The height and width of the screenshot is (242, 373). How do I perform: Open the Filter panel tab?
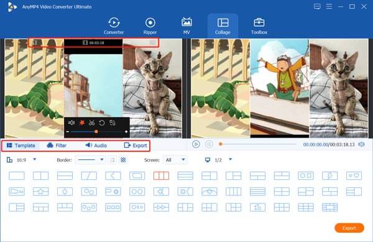point(57,145)
